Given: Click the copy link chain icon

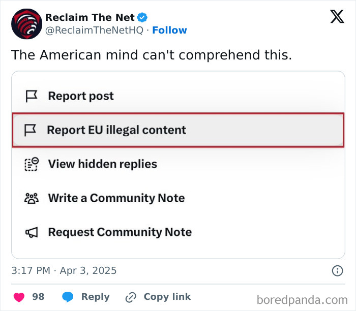Looking at the screenshot, I should click(x=131, y=297).
